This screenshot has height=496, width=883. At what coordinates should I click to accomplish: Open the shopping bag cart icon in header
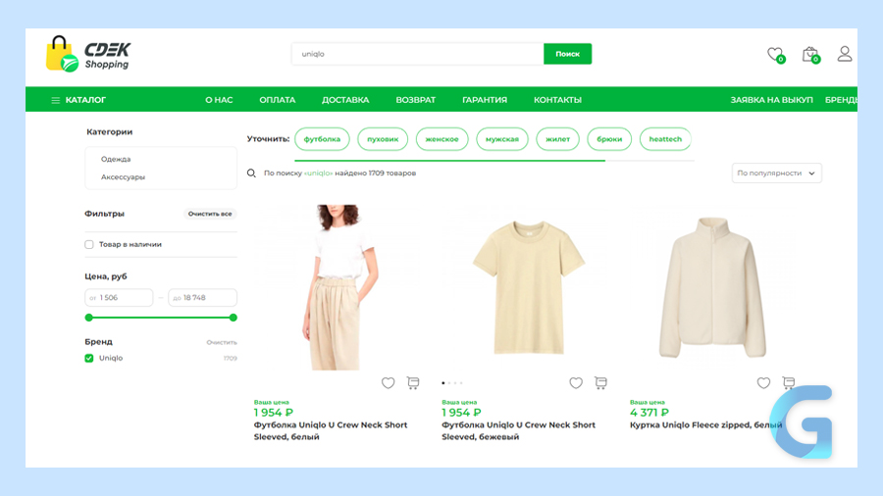tap(811, 55)
